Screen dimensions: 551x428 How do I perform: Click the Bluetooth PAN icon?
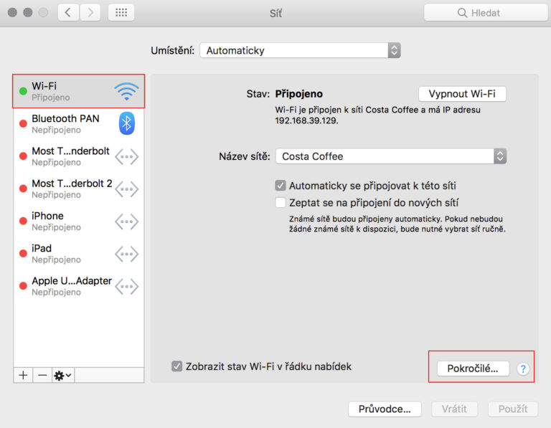pyautogui.click(x=127, y=123)
